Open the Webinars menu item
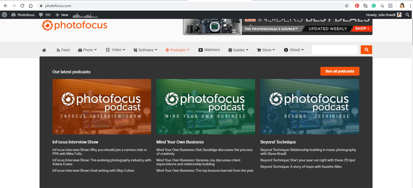Image resolution: width=413 pixels, height=188 pixels. [x=209, y=50]
